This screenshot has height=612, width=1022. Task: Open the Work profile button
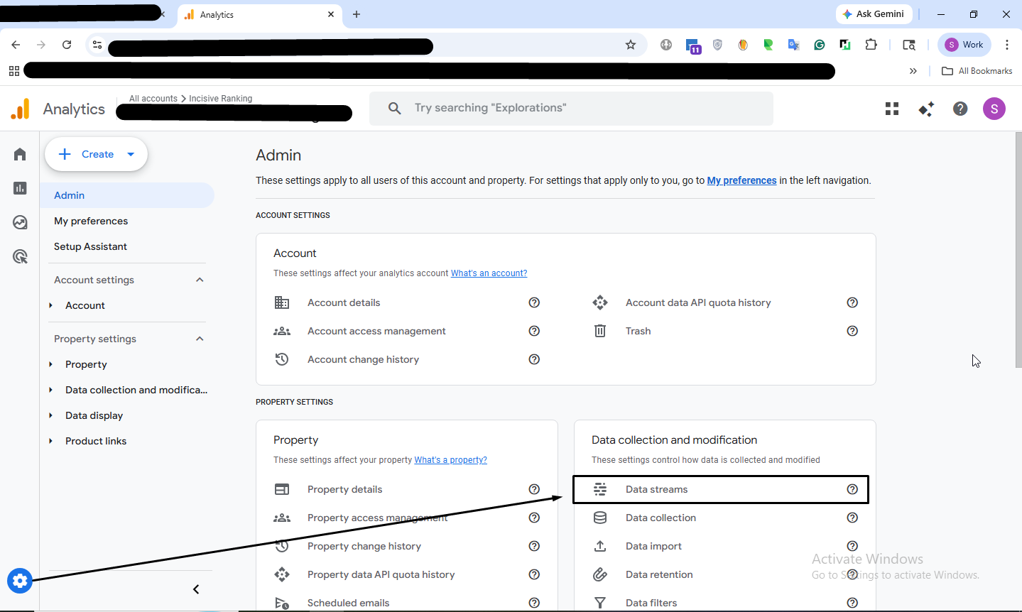coord(964,45)
